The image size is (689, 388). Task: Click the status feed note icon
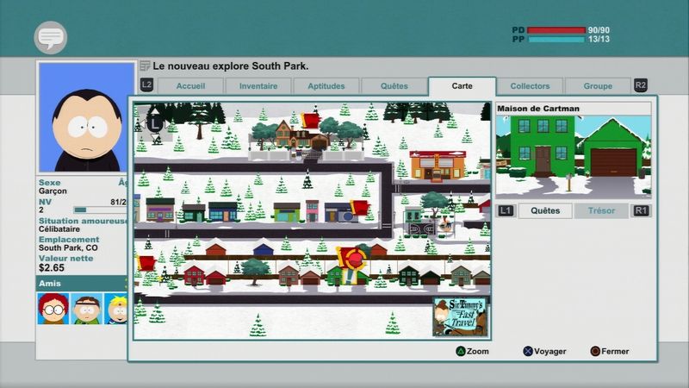[x=145, y=66]
